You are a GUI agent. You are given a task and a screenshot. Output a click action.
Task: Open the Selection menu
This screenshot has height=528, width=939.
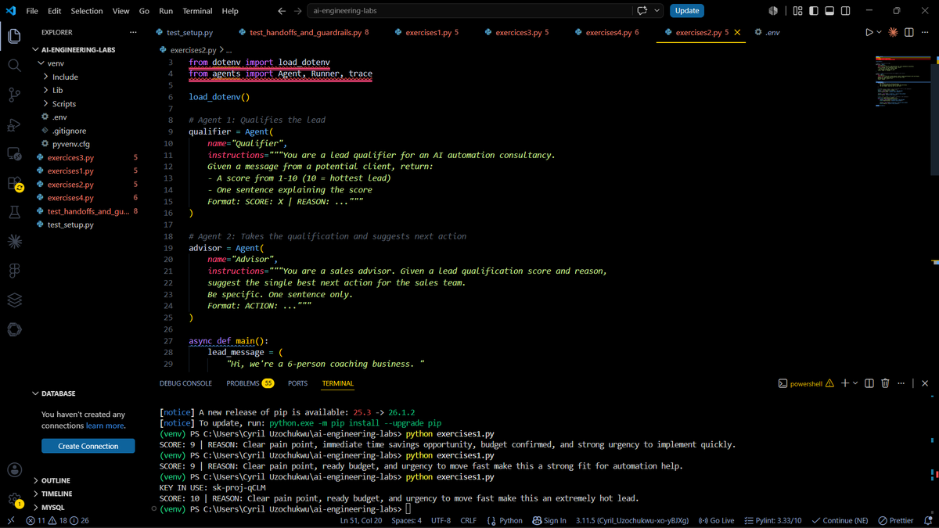[86, 11]
